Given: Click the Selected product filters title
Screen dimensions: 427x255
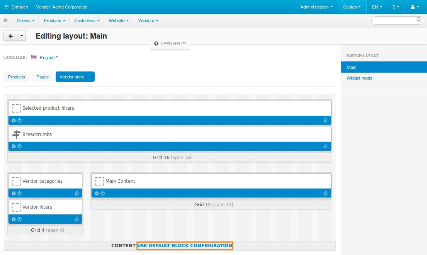Looking at the screenshot, I should point(48,108).
